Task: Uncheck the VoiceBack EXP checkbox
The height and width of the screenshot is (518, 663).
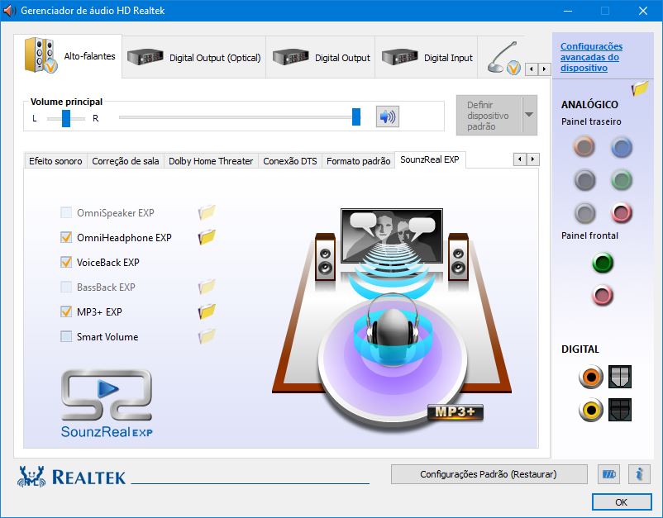Action: click(x=66, y=262)
